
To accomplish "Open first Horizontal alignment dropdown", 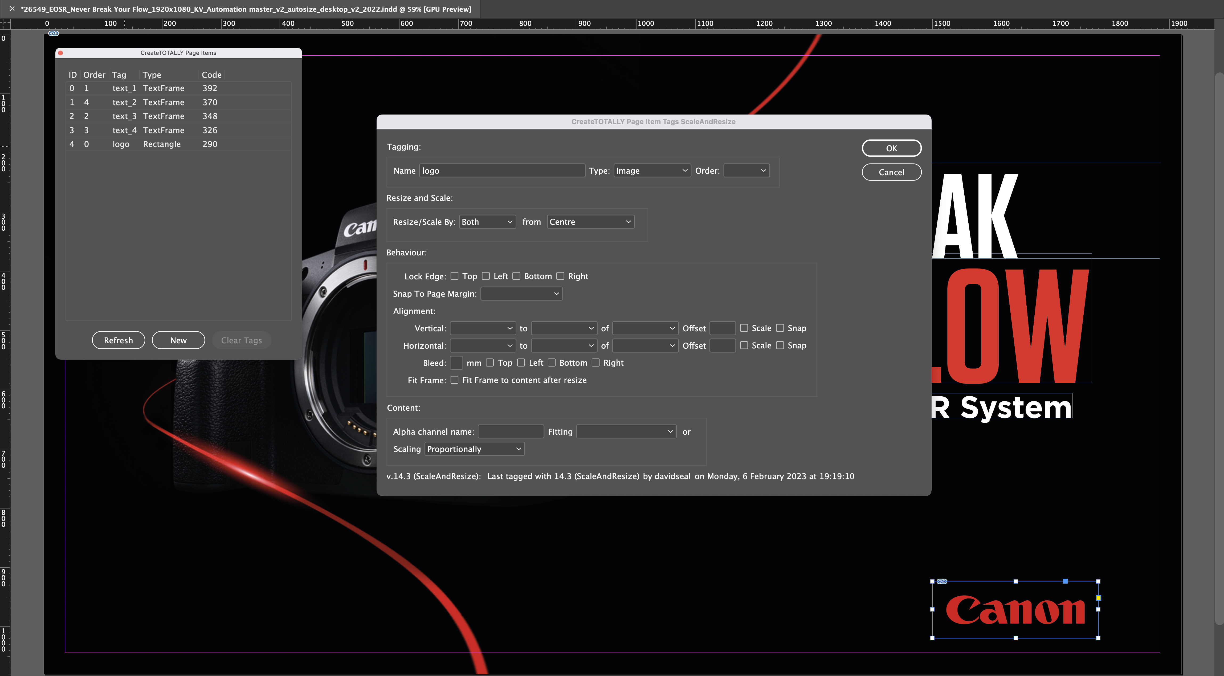I will [483, 345].
